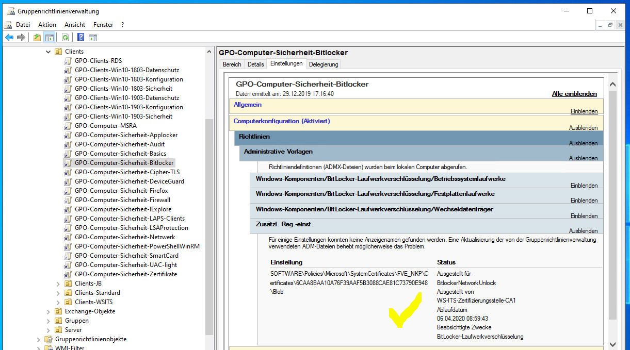Click the tree pane scroll up arrow
The width and height of the screenshot is (630, 350).
click(x=209, y=52)
